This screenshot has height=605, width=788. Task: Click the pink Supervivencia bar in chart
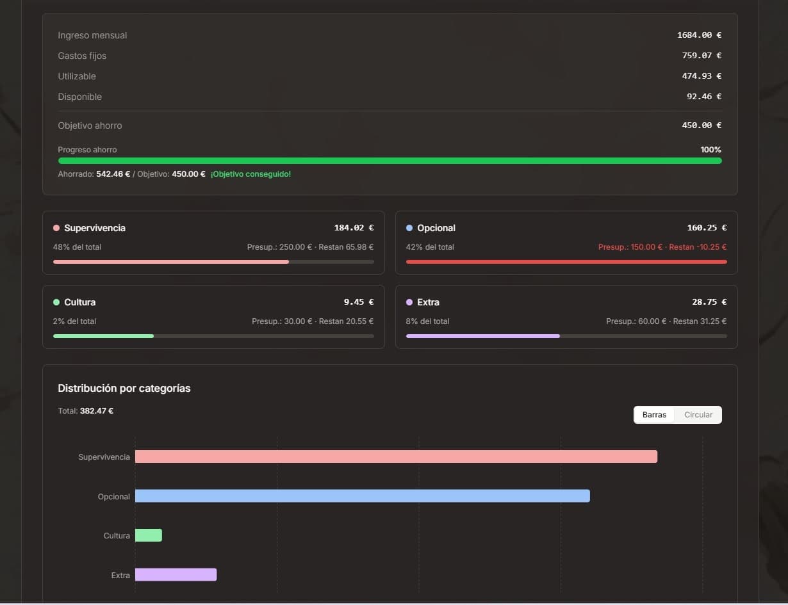pos(396,456)
